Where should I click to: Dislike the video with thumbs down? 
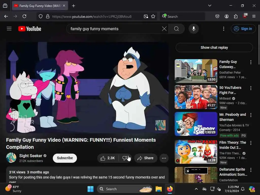[x=125, y=158]
